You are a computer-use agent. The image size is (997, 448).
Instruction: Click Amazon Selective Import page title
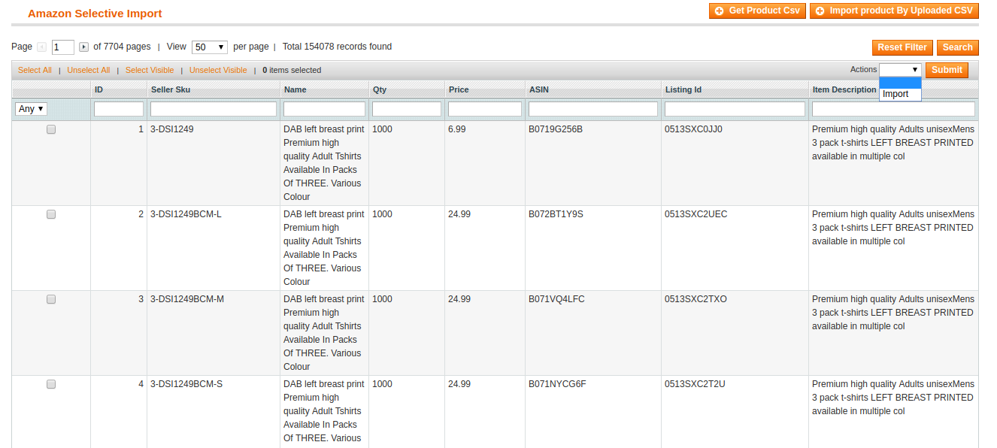[x=95, y=14]
